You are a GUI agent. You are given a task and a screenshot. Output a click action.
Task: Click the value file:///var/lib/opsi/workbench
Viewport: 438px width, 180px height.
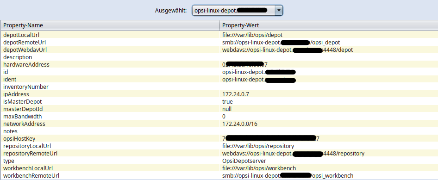click(x=259, y=168)
